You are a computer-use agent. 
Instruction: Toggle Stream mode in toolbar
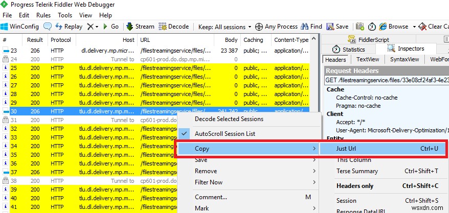pos(140,27)
